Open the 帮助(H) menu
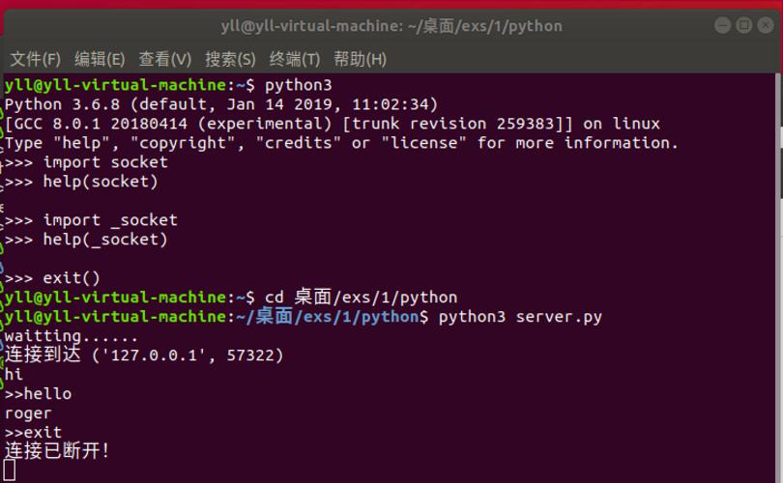Viewport: 783px width, 483px height. coord(360,59)
